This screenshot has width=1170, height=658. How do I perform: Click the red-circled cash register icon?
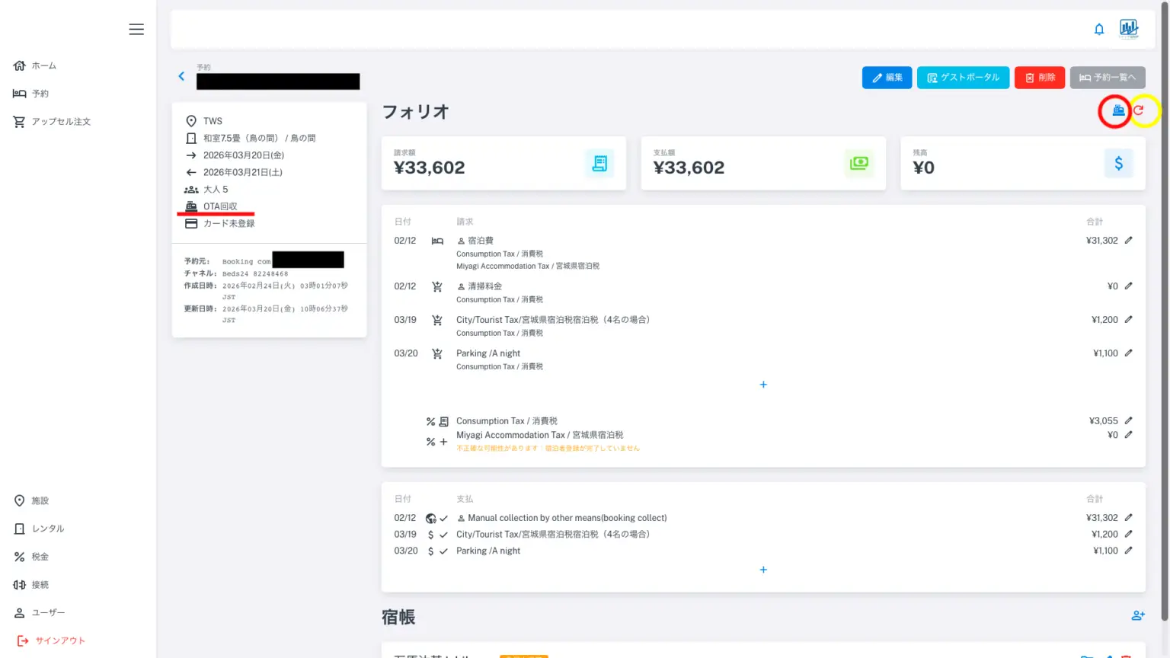(x=1117, y=111)
